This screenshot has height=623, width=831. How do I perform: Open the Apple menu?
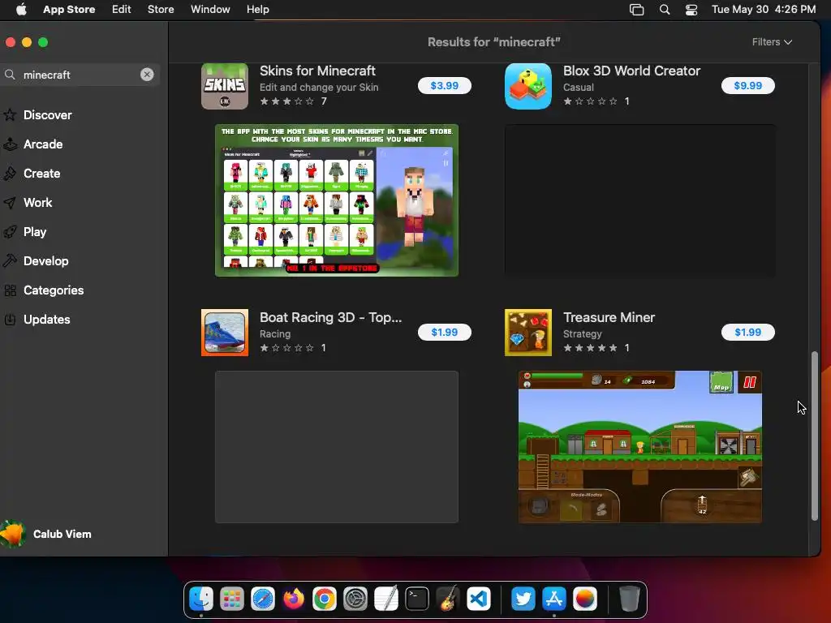click(21, 10)
